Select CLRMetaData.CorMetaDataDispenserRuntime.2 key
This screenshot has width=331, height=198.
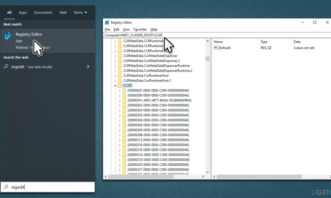click(x=158, y=71)
